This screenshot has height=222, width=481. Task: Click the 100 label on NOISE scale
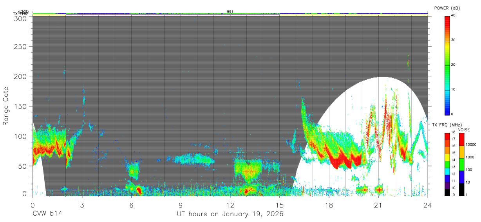tap(469, 170)
